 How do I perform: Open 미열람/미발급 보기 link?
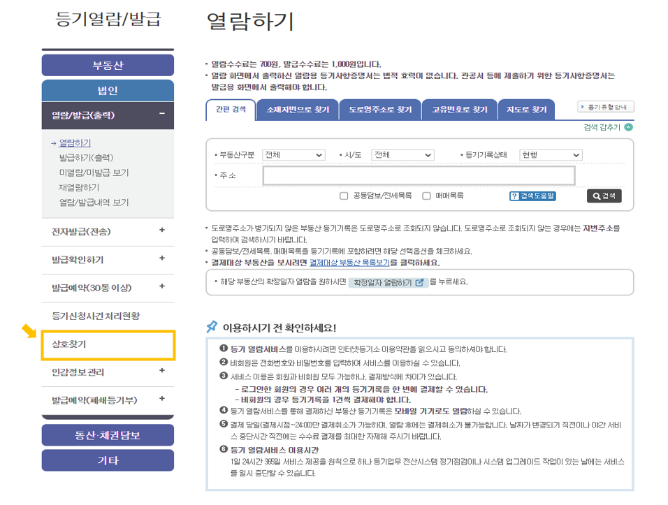tap(94, 173)
